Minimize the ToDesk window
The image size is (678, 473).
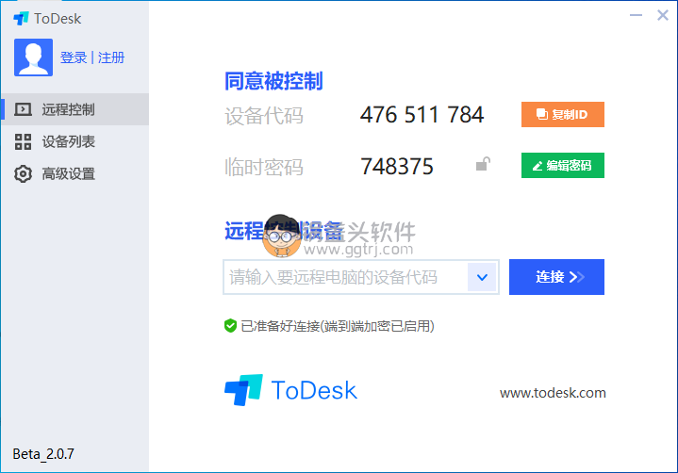(x=636, y=16)
